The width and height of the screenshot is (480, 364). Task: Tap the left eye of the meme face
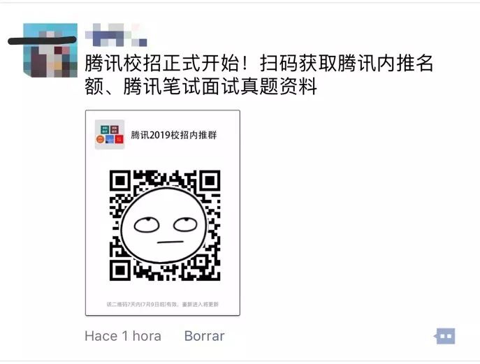147,225
